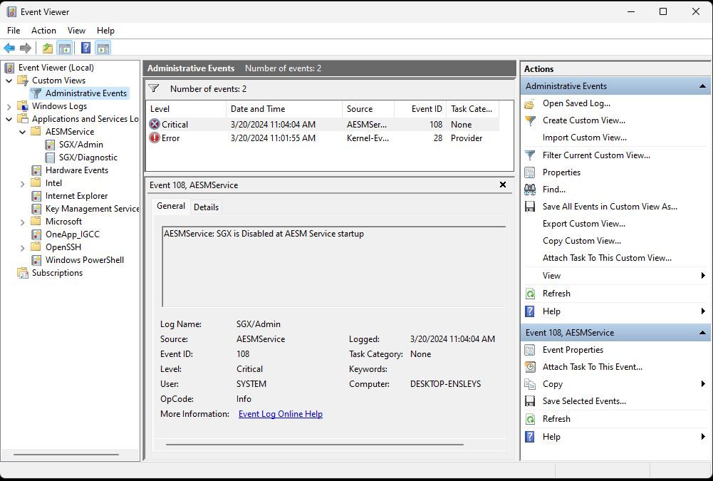Expand the Intel tree folder
Screen dimensions: 713x481
tap(22, 183)
